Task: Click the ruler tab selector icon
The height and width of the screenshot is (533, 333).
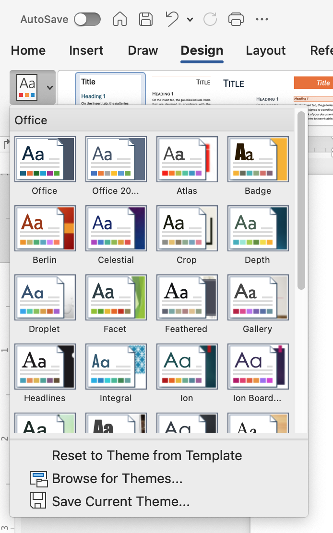Action: (x=6, y=144)
